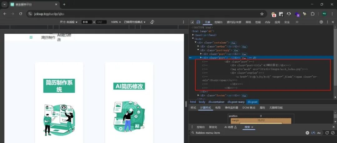The width and height of the screenshot is (337, 143).
Task: Bookmark this page with the star icon
Action: (262, 14)
